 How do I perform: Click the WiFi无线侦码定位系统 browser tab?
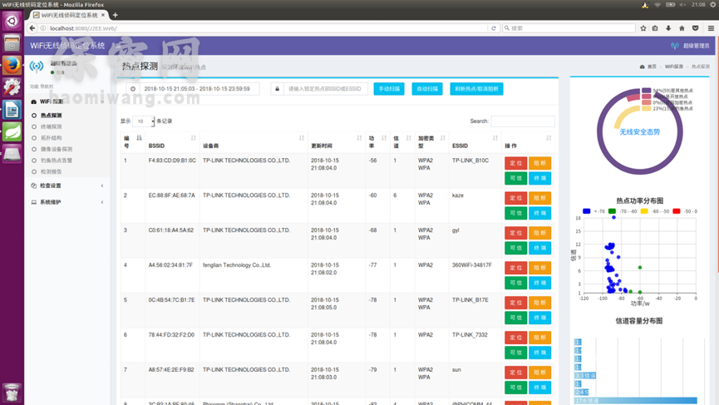tap(68, 15)
